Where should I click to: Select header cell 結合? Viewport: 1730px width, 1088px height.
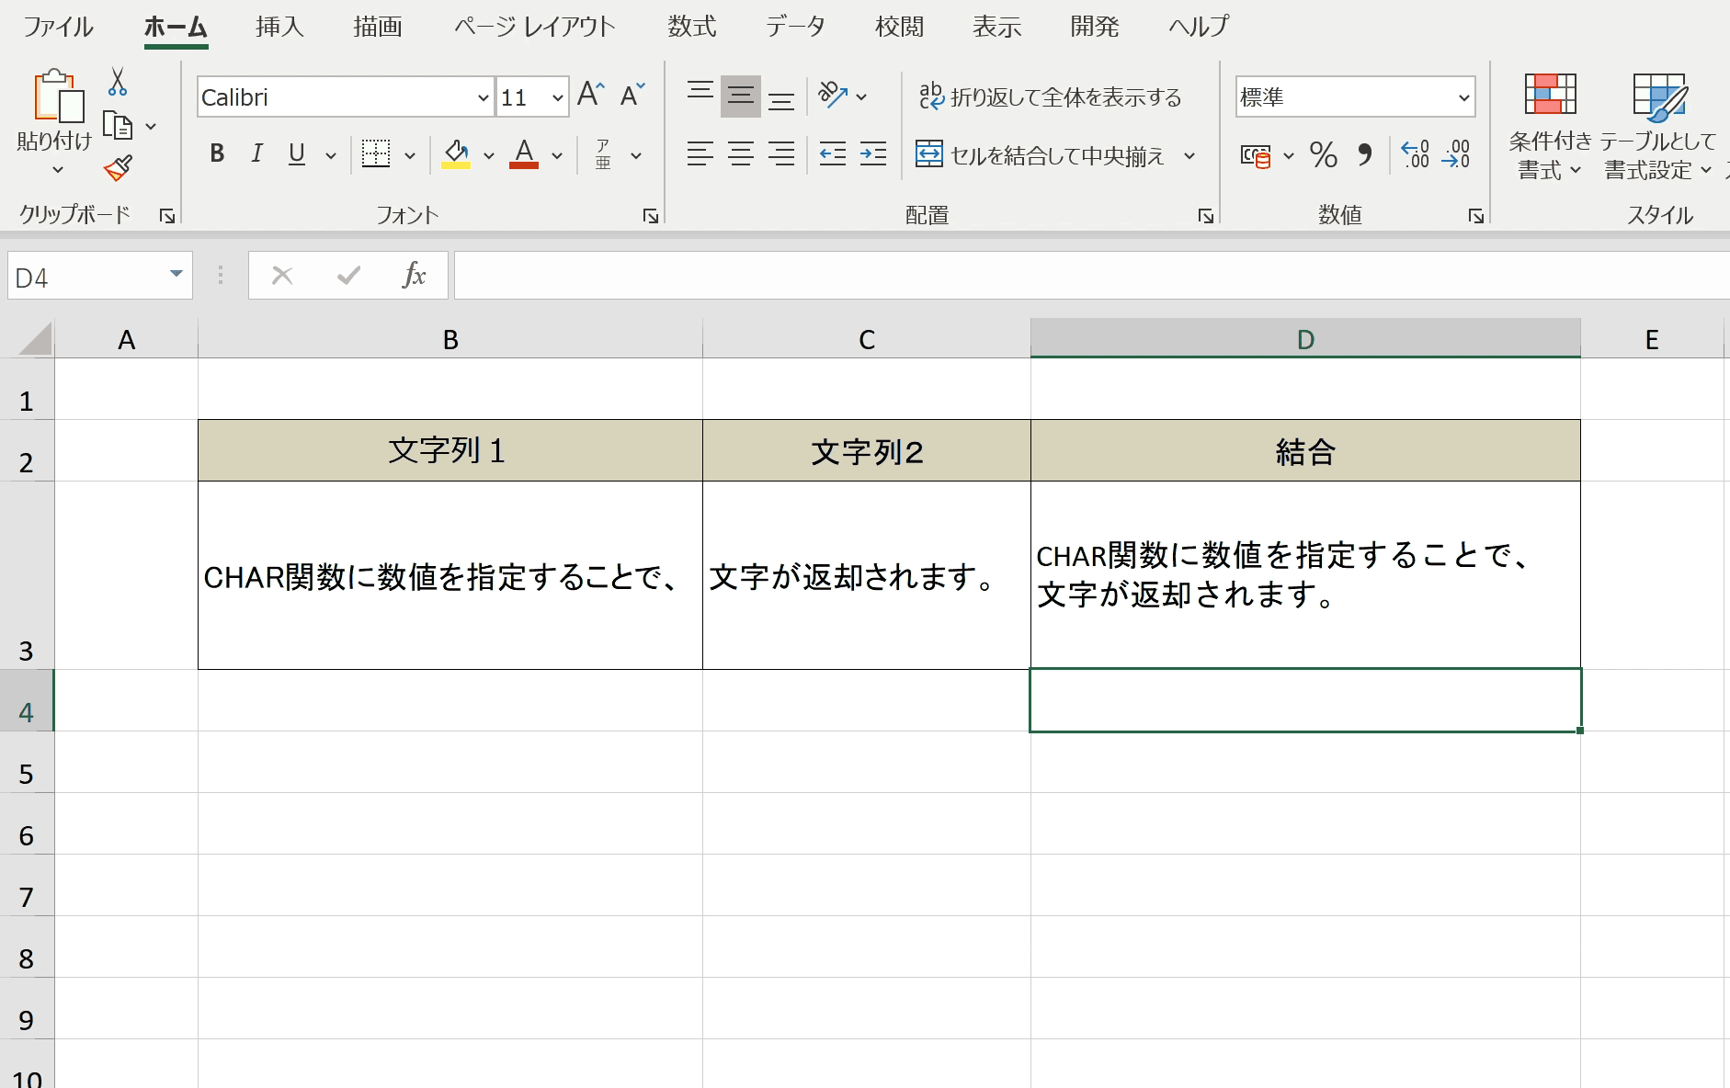(x=1305, y=450)
